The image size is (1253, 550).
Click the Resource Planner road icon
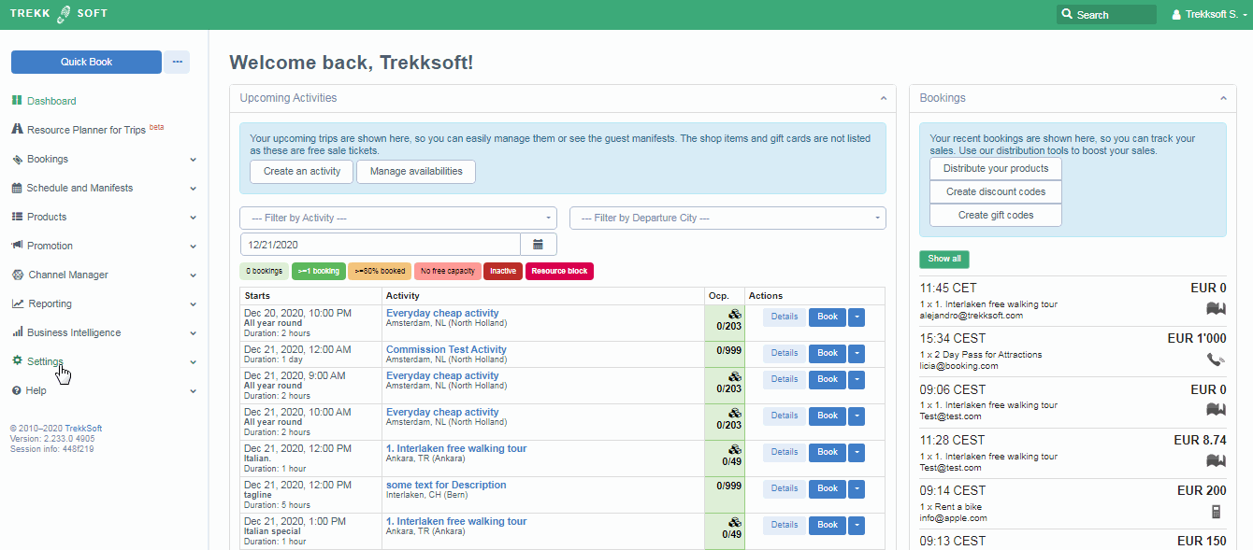coord(17,130)
